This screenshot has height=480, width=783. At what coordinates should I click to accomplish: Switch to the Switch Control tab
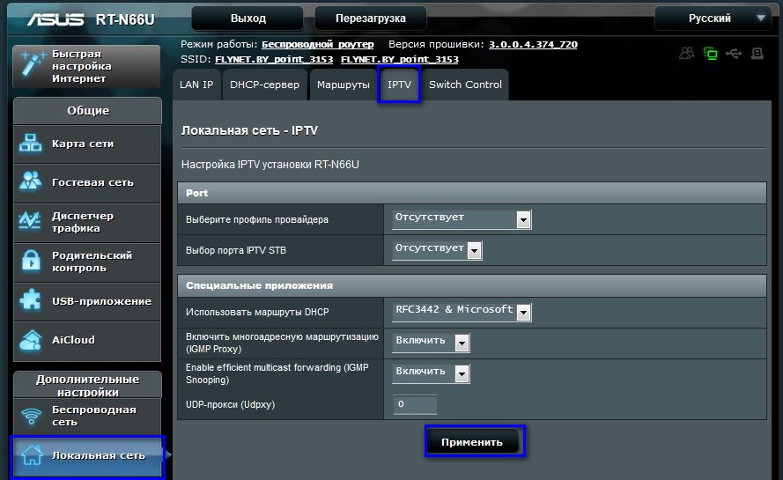pyautogui.click(x=465, y=85)
